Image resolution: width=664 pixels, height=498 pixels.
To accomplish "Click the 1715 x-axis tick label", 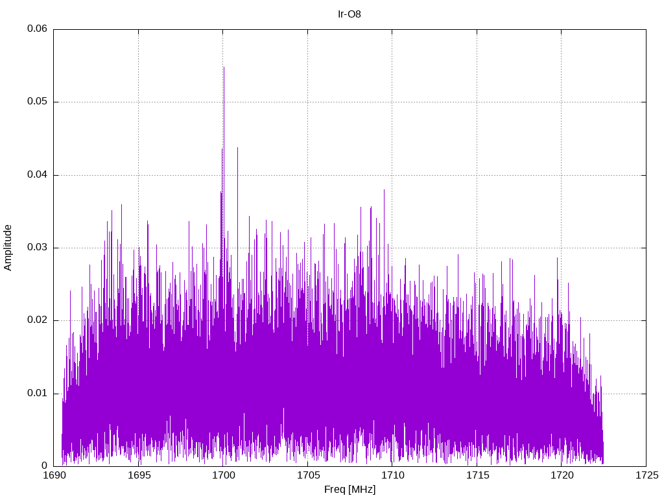I will (x=478, y=475).
